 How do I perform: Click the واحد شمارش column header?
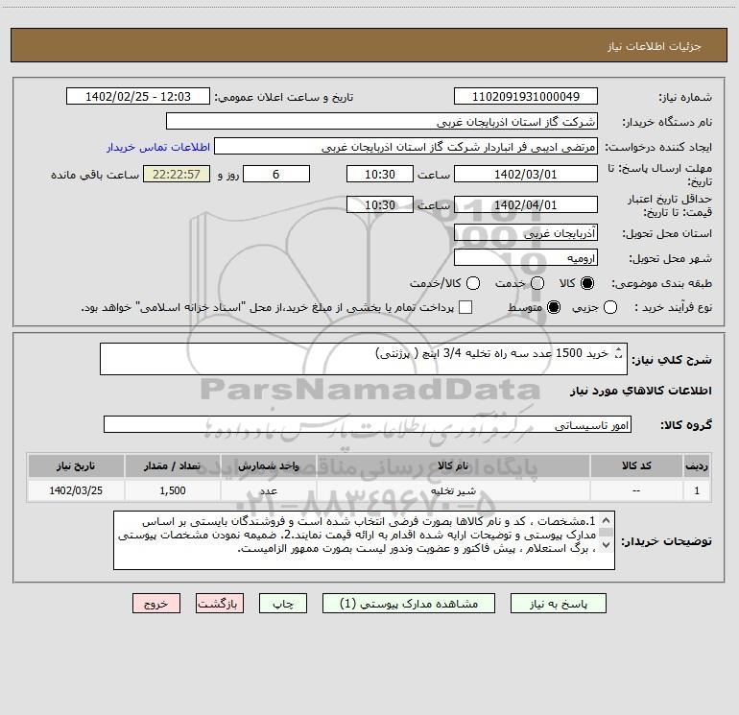click(268, 465)
